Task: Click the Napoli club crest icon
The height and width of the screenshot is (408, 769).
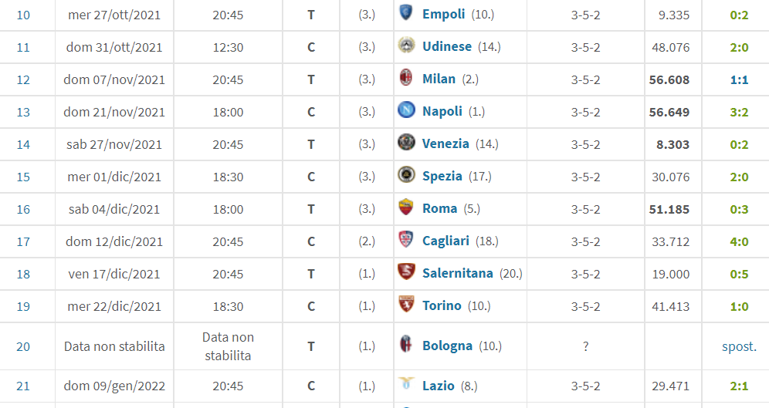Action: point(406,110)
